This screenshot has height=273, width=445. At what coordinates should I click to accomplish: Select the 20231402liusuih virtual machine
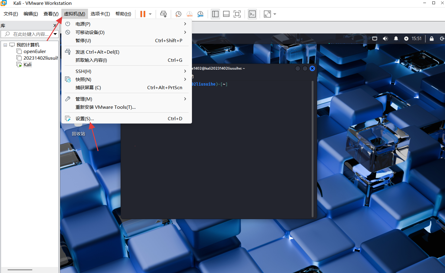[41, 58]
